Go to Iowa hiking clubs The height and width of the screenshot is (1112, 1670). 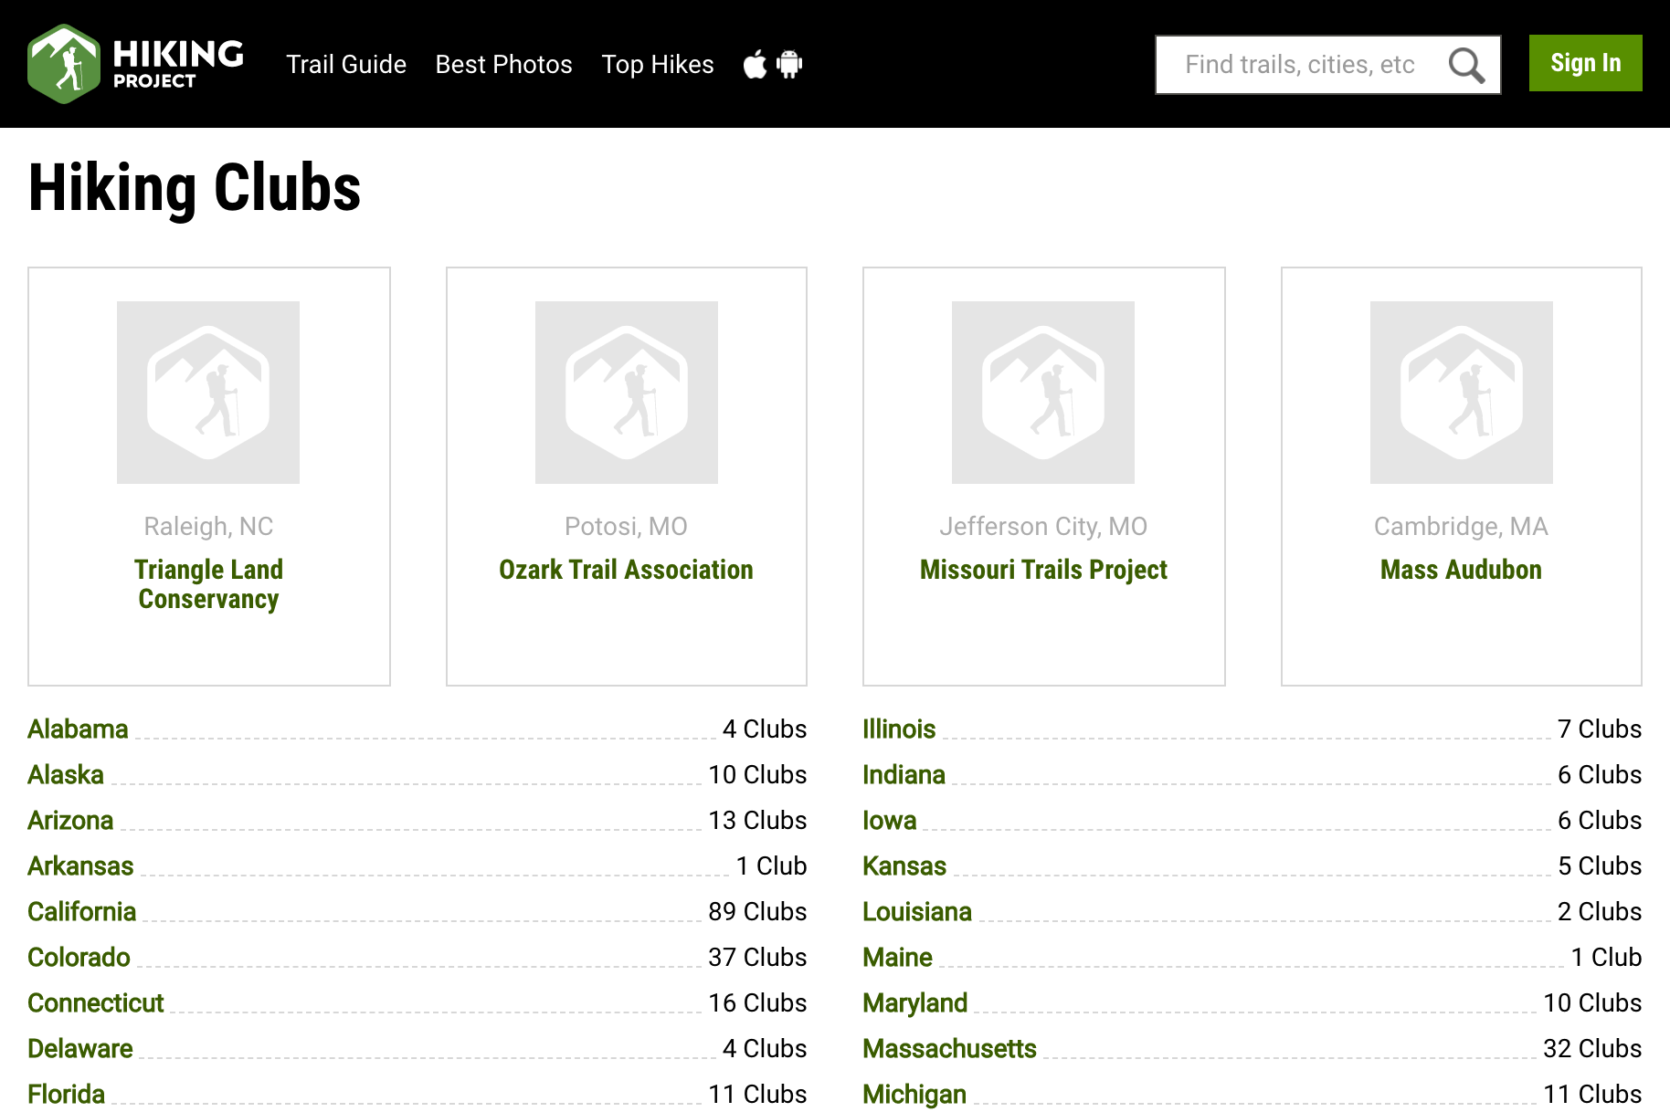pyautogui.click(x=890, y=821)
